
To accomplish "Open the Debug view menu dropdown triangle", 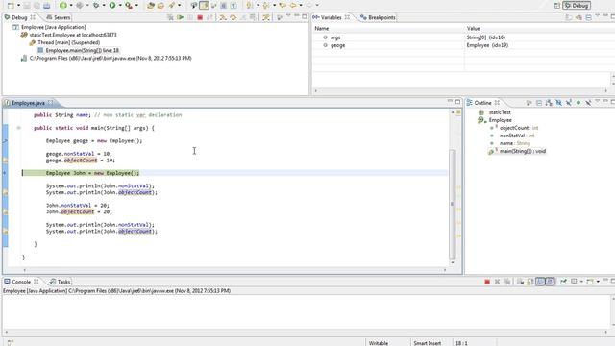I will pyautogui.click(x=288, y=16).
